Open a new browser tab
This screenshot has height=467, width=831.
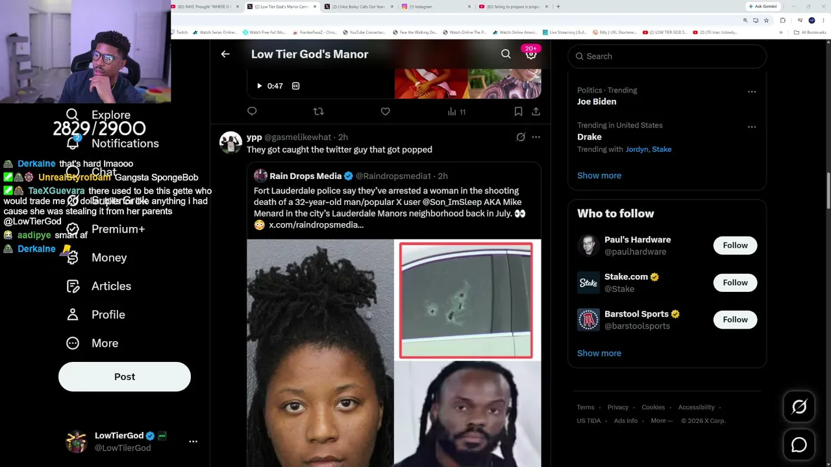coord(558,6)
